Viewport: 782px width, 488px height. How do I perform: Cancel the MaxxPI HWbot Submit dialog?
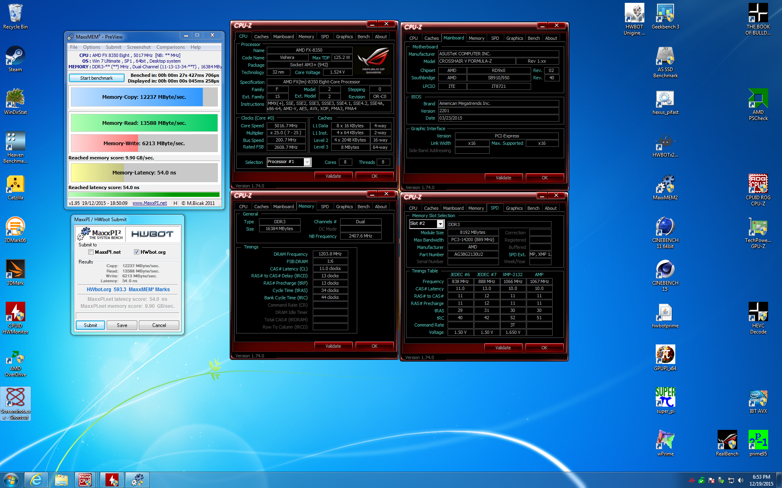coord(159,325)
